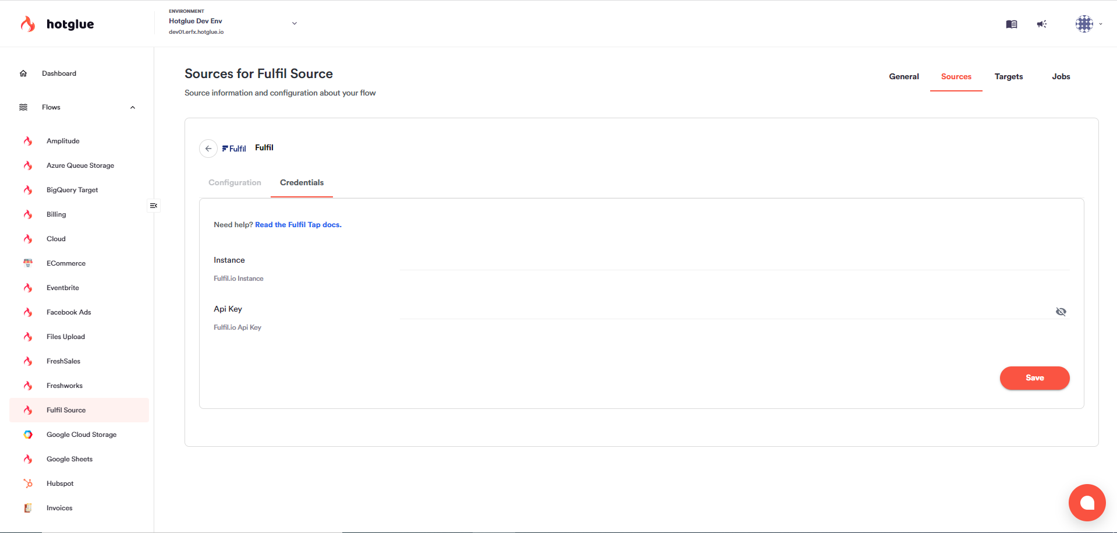Switch to the Jobs tab
Screen dimensions: 1117x533
click(1061, 77)
